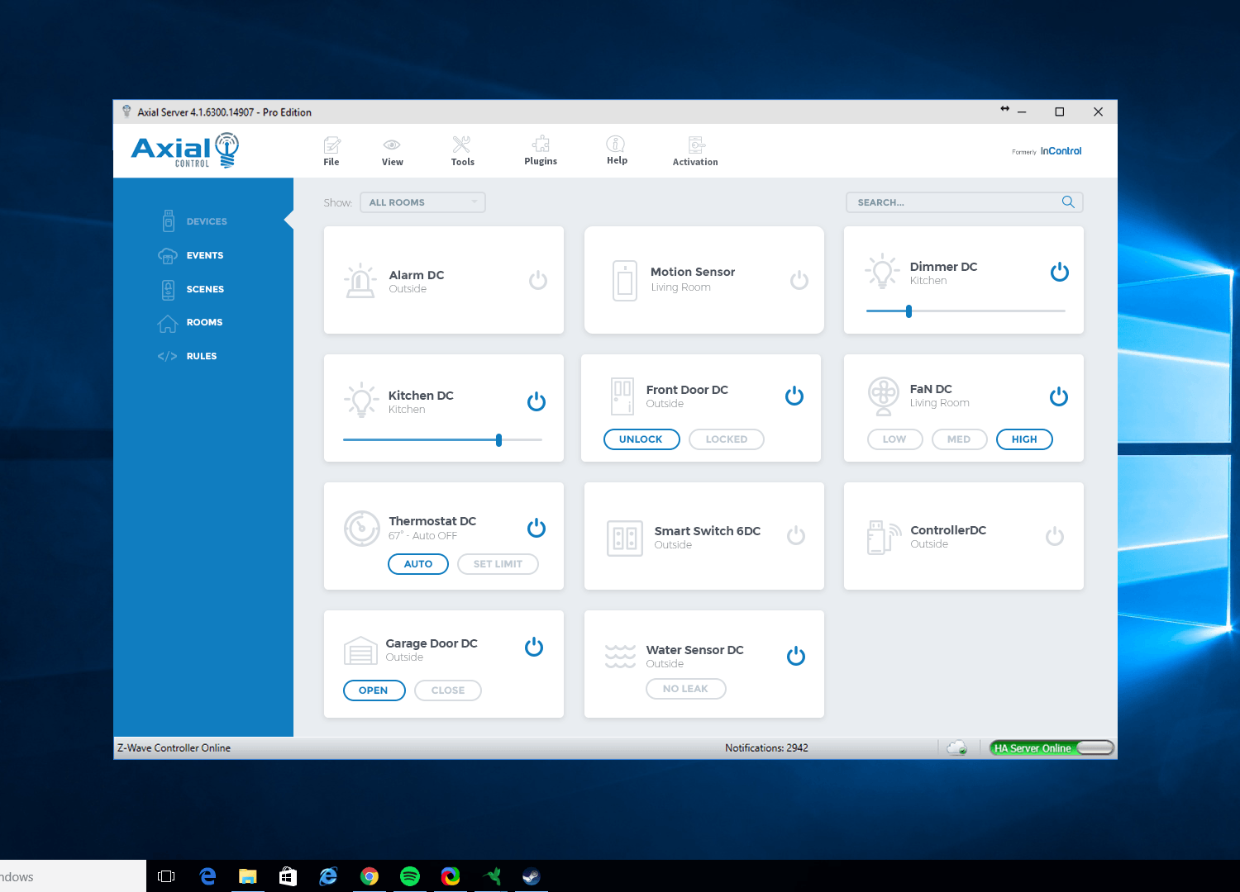Viewport: 1240px width, 892px height.
Task: Click UNLOCK on the Front Door DC
Action: click(641, 439)
